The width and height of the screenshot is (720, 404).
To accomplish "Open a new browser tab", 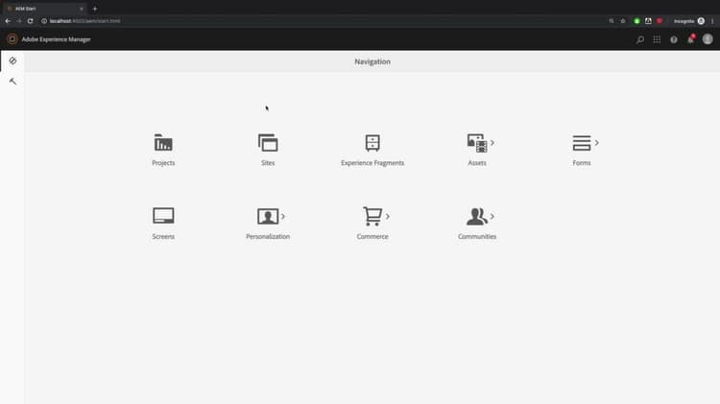I will [95, 9].
